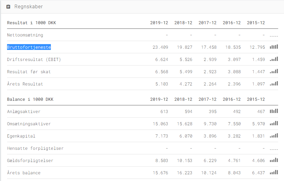Click the 2019-12 column header under Resultat

point(159,23)
